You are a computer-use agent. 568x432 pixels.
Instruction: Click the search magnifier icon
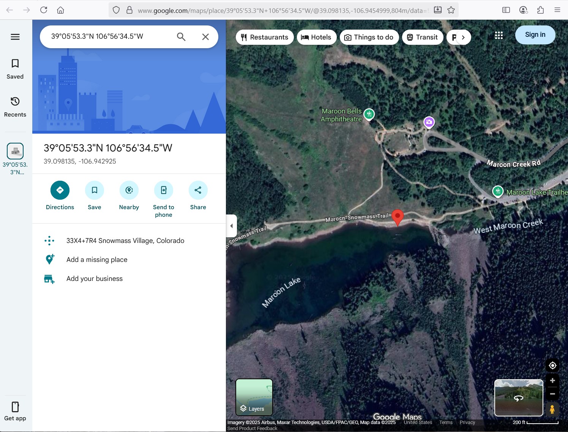tap(181, 37)
